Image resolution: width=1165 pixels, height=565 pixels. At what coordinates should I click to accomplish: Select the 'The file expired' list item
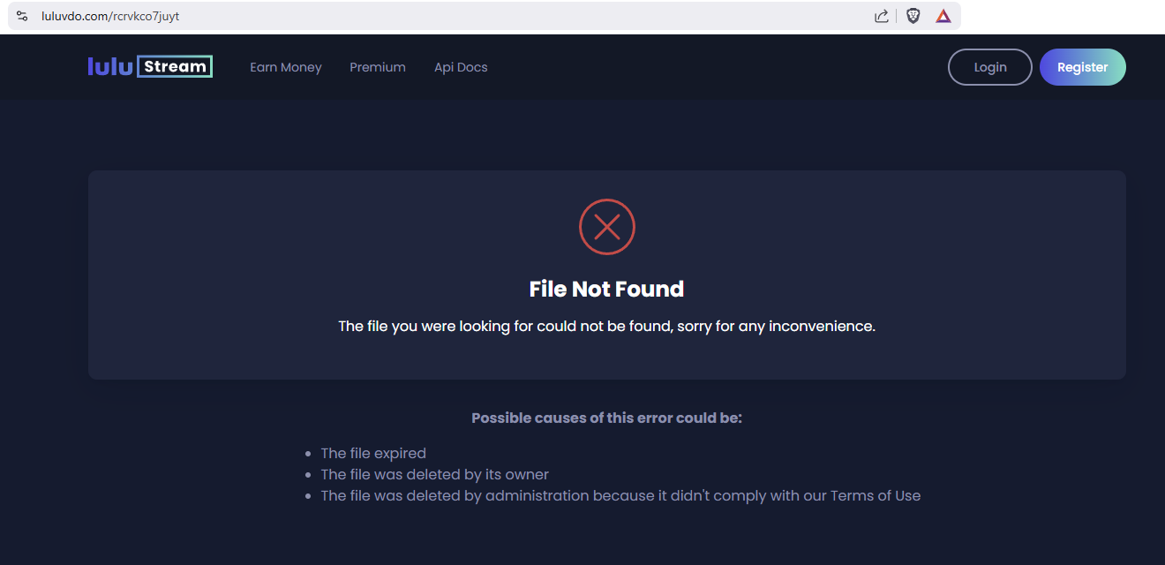[x=373, y=453]
